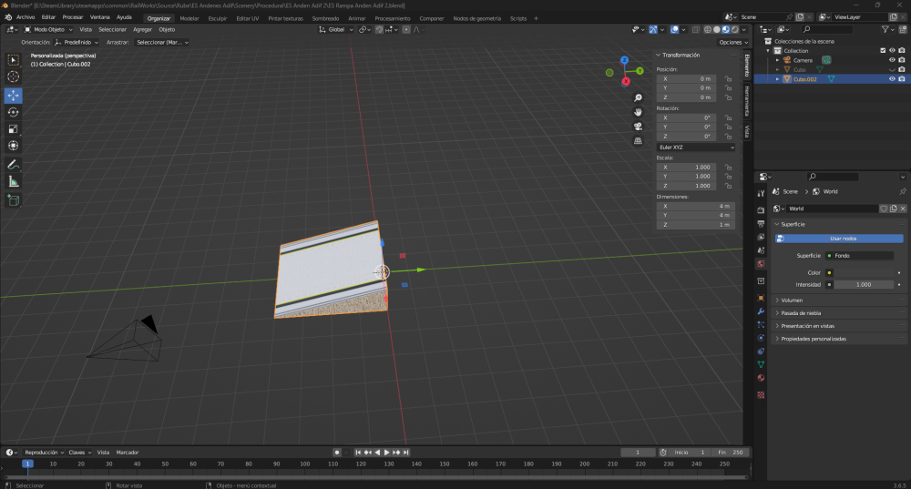Viewport: 911px width, 489px height.
Task: Expand the Volumen panel
Action: tap(791, 300)
